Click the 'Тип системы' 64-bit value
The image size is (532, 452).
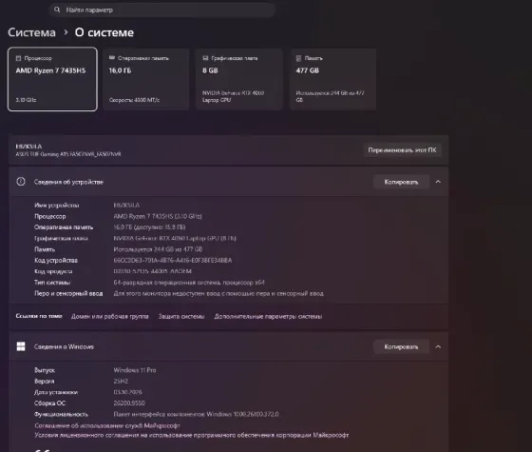click(x=189, y=283)
